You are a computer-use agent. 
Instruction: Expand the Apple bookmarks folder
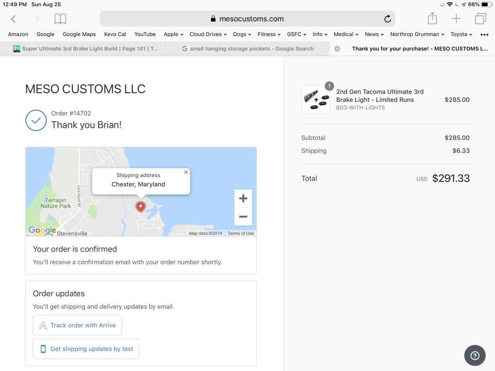(x=174, y=34)
